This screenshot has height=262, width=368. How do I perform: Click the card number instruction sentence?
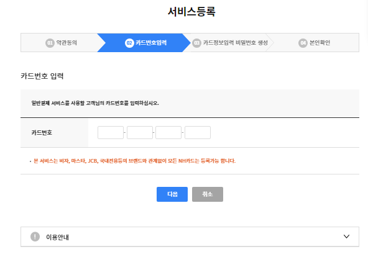coord(95,103)
